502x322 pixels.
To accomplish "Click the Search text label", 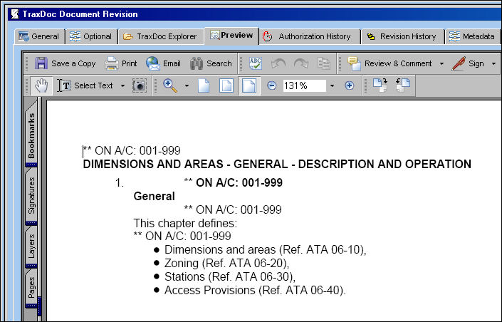I will 219,63.
